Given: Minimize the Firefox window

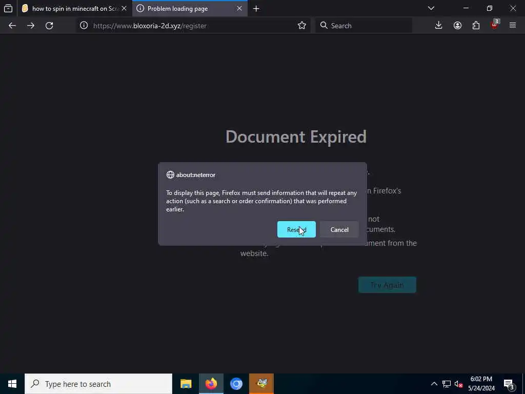Looking at the screenshot, I should (466, 8).
